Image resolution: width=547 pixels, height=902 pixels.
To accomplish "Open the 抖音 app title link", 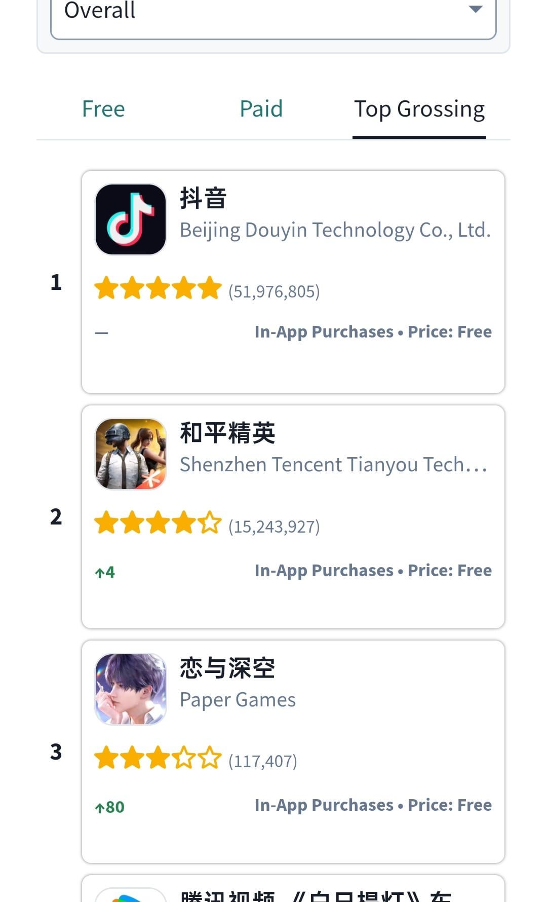I will point(204,198).
